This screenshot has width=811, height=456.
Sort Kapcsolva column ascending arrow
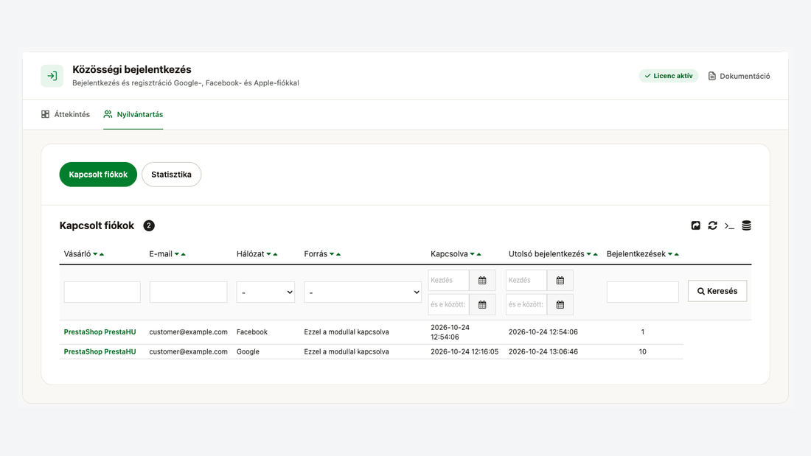click(x=479, y=254)
